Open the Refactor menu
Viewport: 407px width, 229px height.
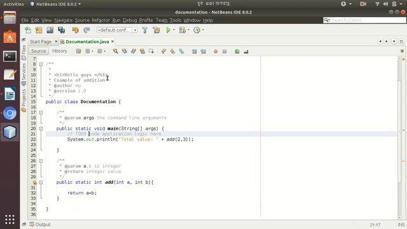pos(100,20)
